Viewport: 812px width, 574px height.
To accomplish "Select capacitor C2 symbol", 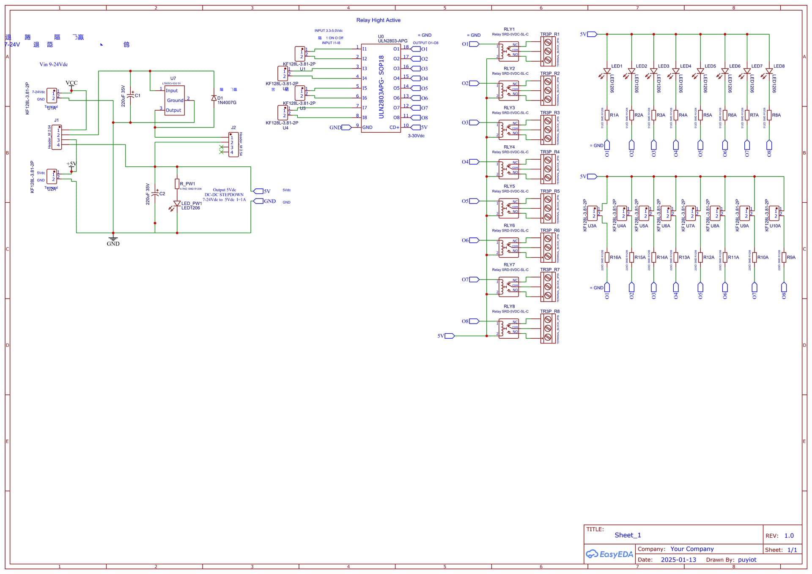I will tap(155, 193).
